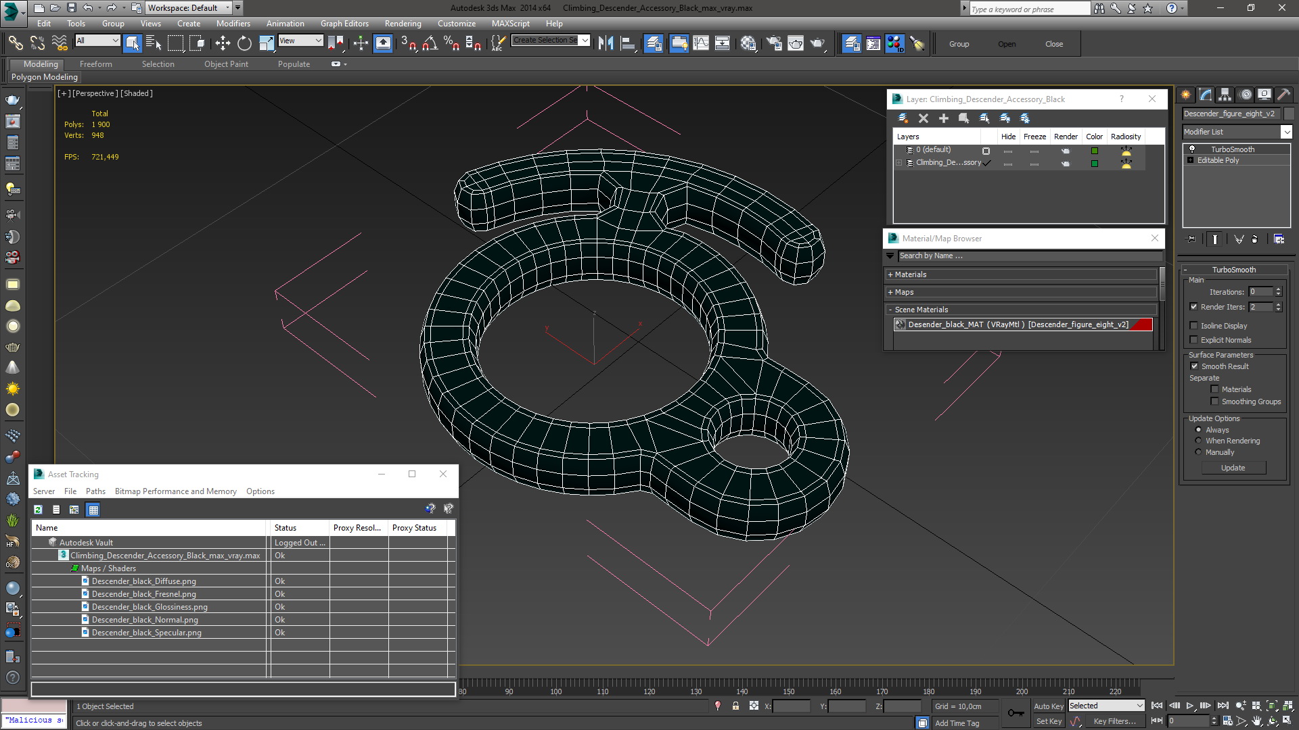Open the Rendering menu

click(x=403, y=23)
